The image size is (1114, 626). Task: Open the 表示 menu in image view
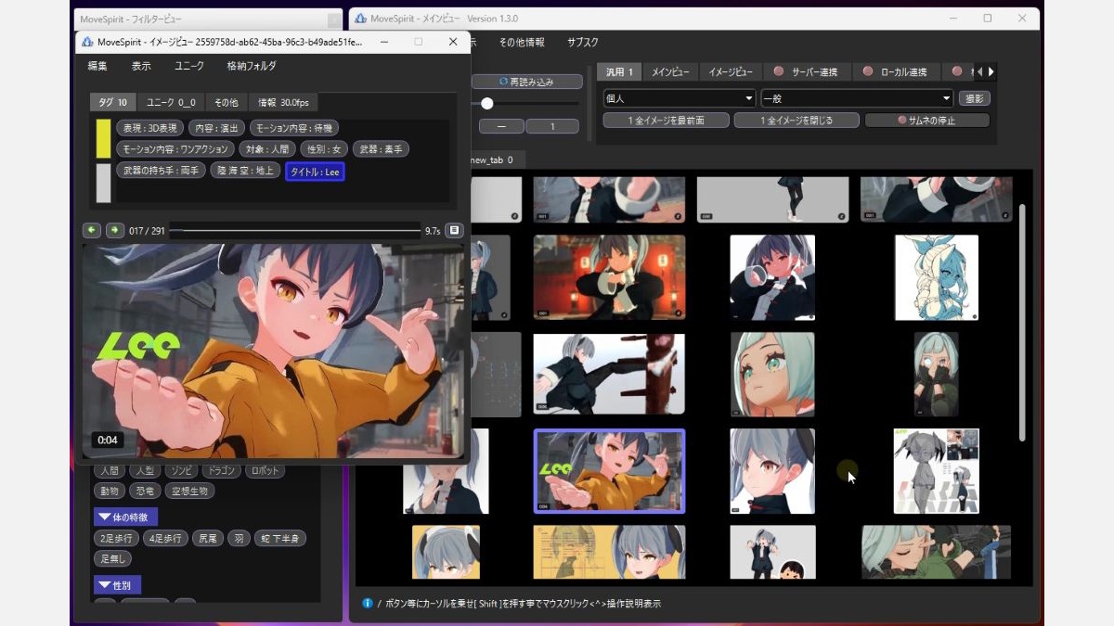click(141, 66)
